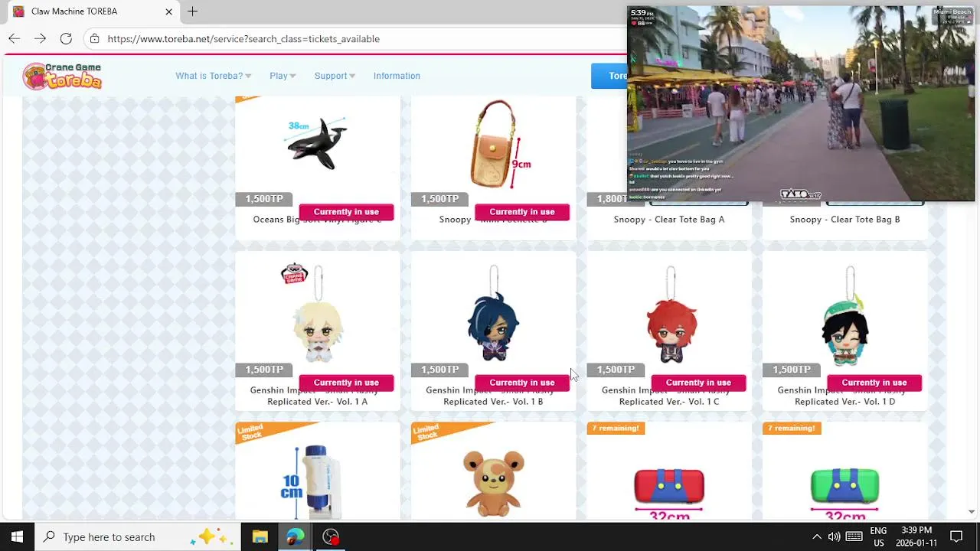Open the Information link

pyautogui.click(x=397, y=76)
